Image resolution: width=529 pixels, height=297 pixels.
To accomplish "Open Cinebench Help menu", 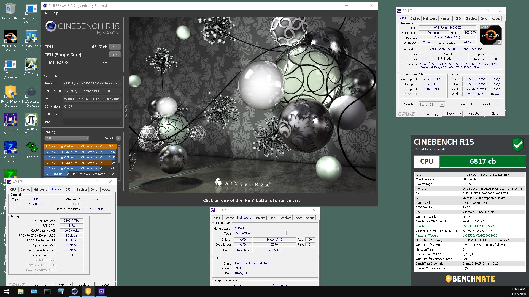I will (x=55, y=13).
